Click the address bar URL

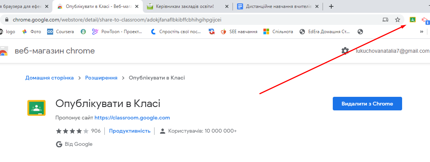coord(117,20)
